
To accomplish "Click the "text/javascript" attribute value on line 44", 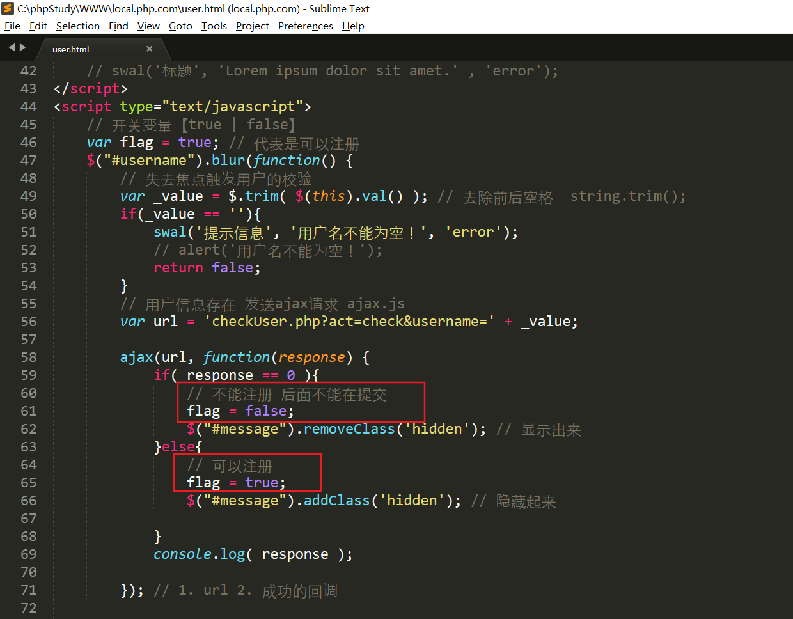I will click(x=232, y=107).
